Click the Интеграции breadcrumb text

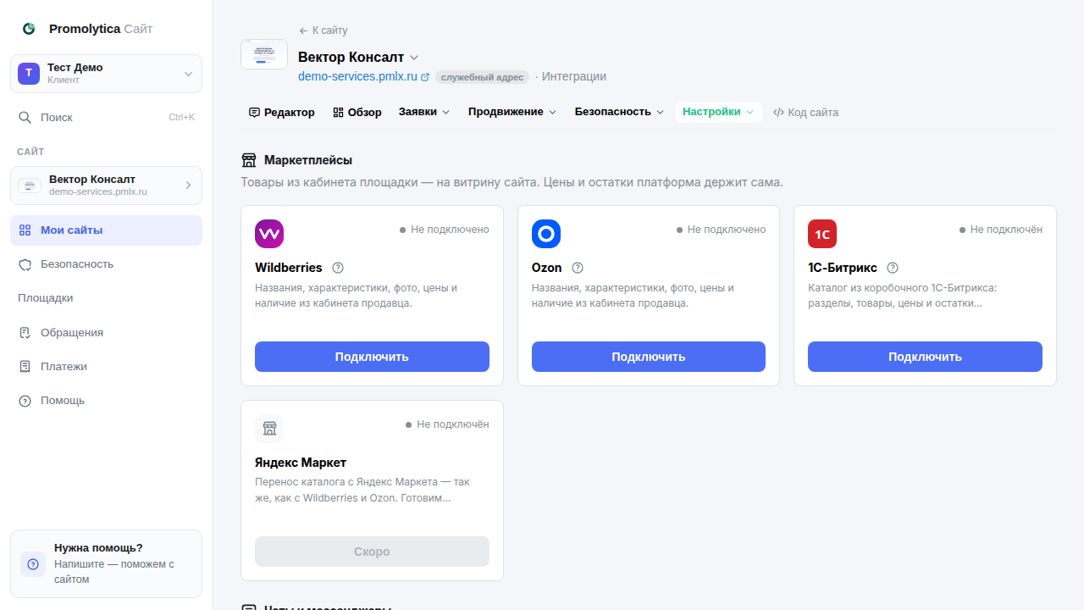574,76
